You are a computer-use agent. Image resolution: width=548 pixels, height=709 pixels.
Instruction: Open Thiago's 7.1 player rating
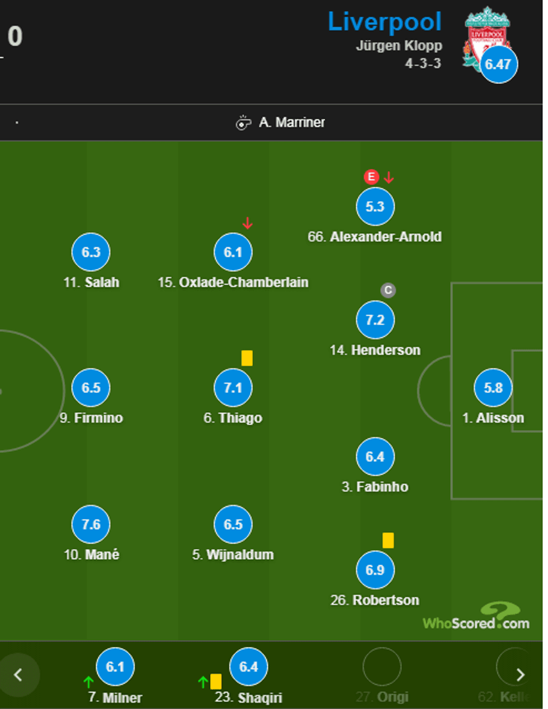tap(233, 387)
